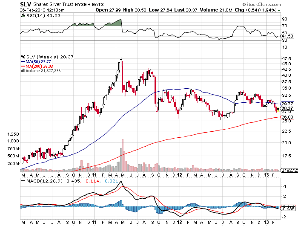This screenshot has height=226, width=298.
Task: Click the 10 level label on the RSI scale
Action: pos(284,47)
